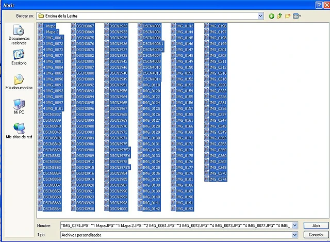Expand the Tipo file type dropdown
The height and width of the screenshot is (242, 330).
click(295, 235)
